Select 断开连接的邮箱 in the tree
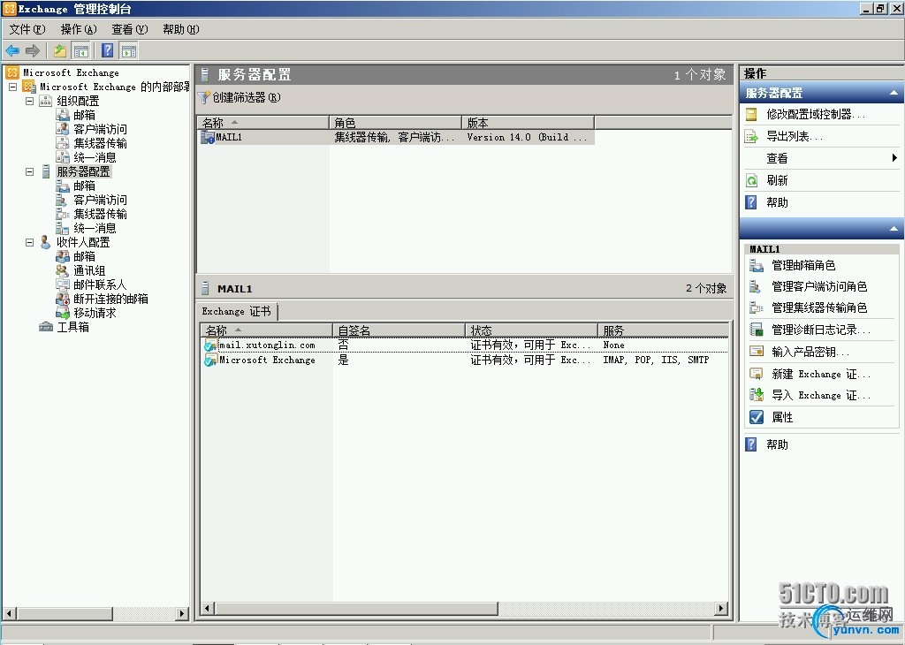Image resolution: width=905 pixels, height=645 pixels. coord(110,299)
